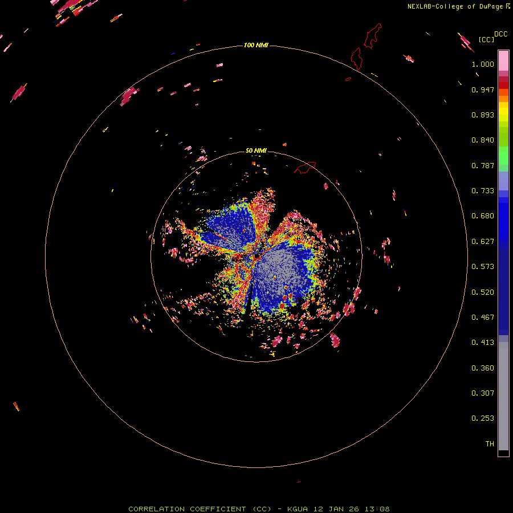The width and height of the screenshot is (513, 513).
Task: Click the 100 NMI range ring label
Action: [256, 45]
